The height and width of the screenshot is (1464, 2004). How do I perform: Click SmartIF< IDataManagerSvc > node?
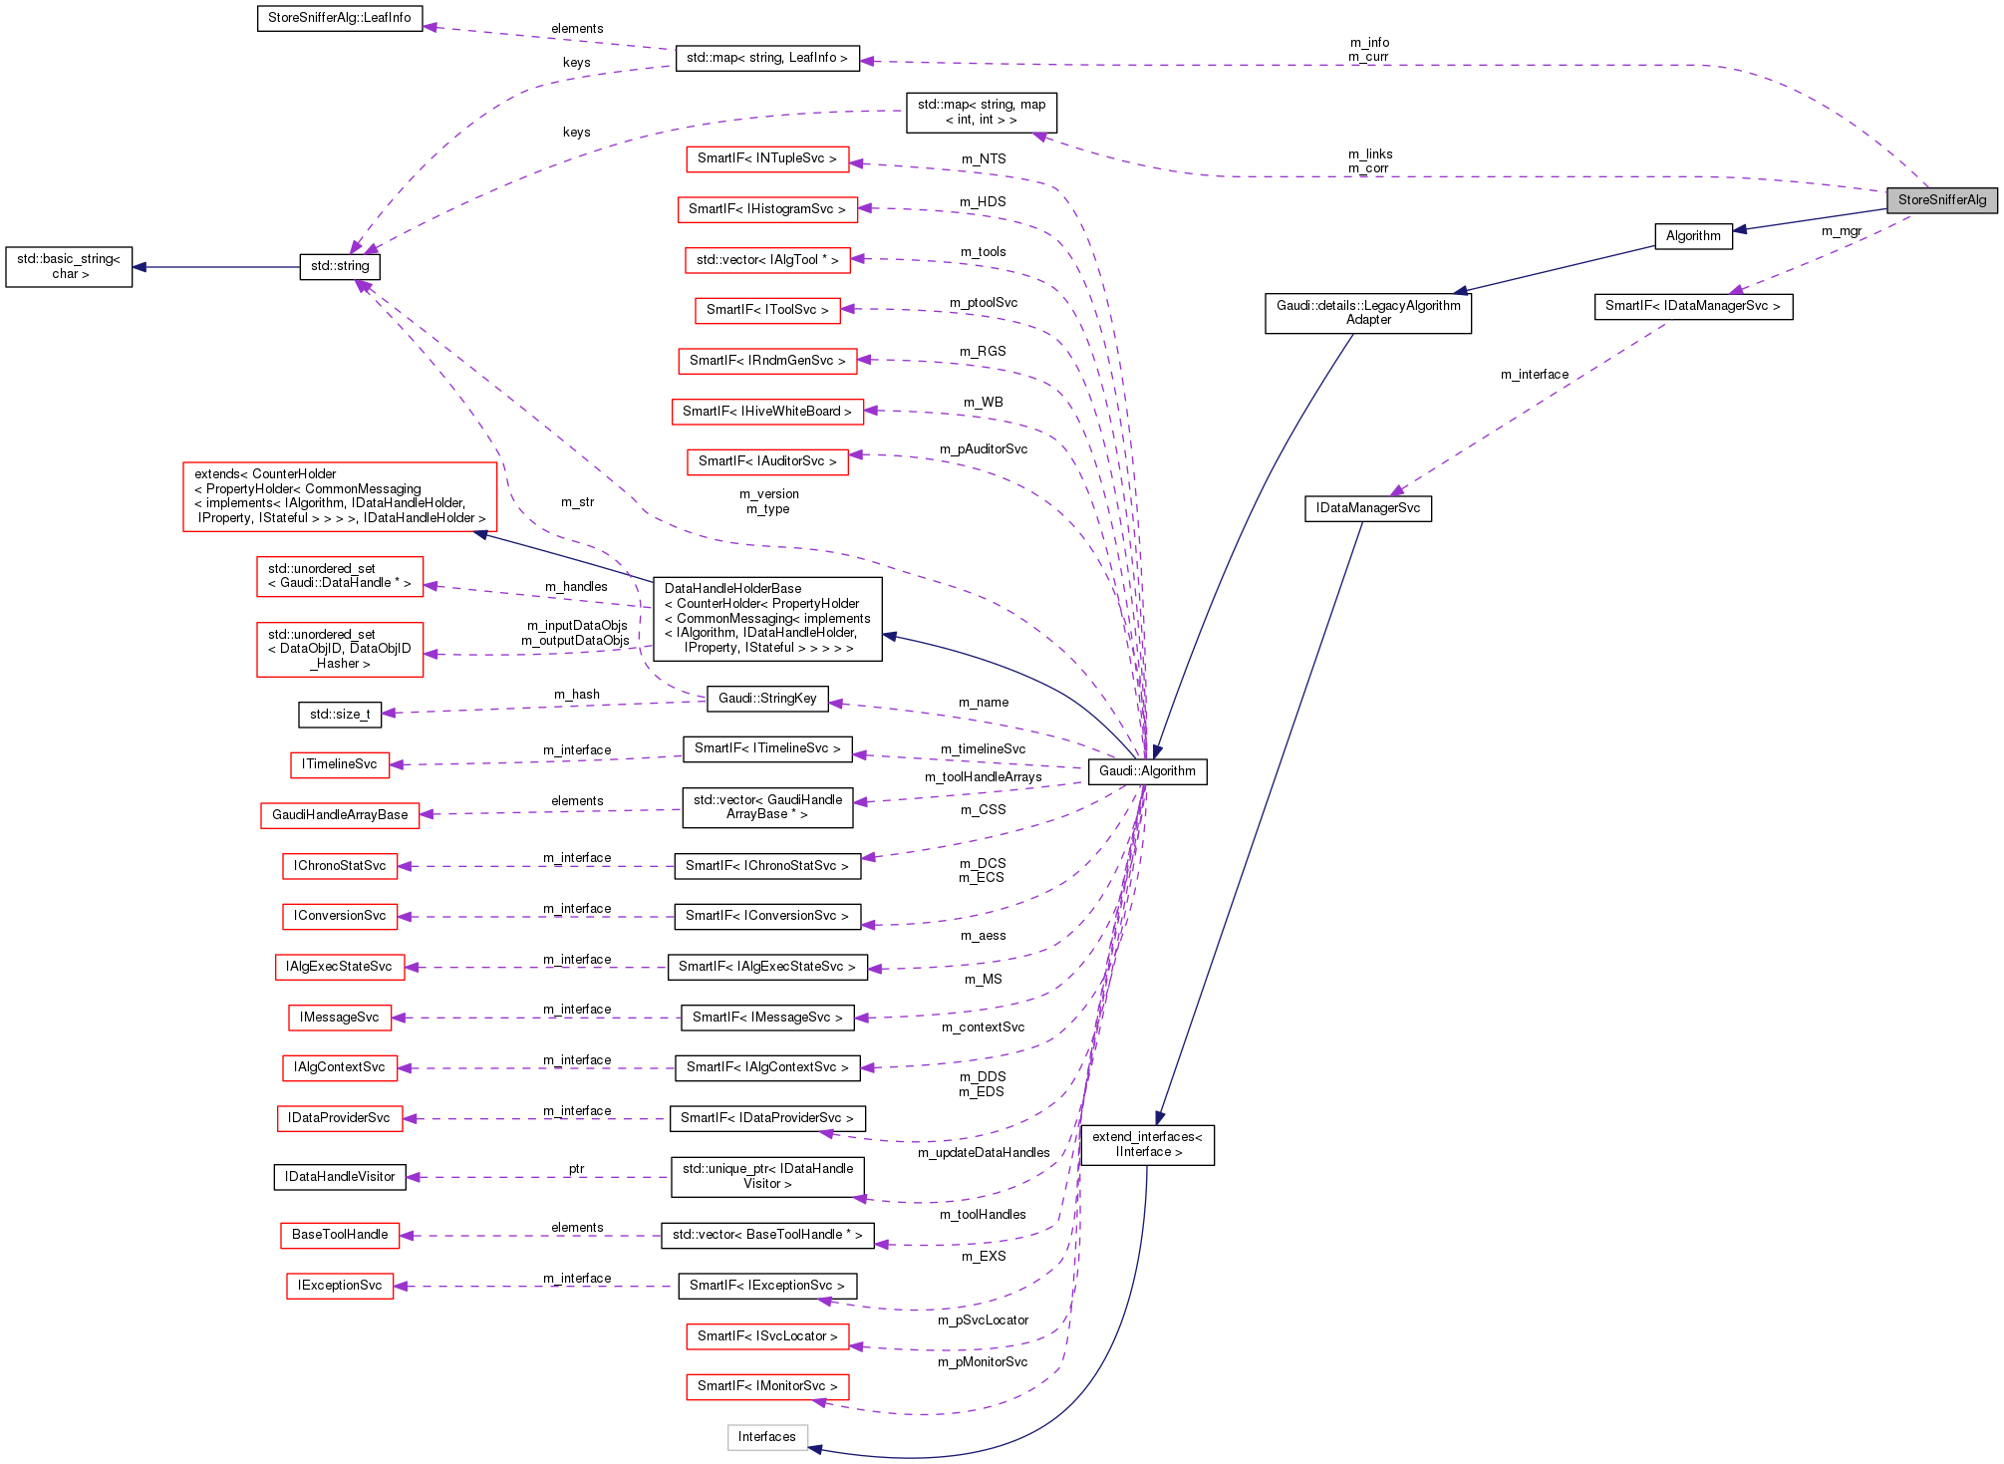click(1692, 306)
